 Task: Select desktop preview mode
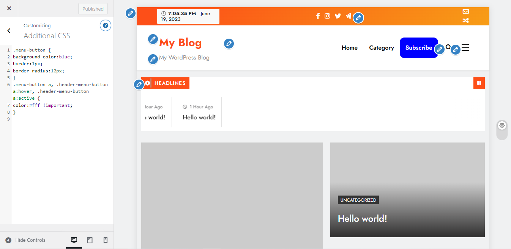[x=74, y=240]
